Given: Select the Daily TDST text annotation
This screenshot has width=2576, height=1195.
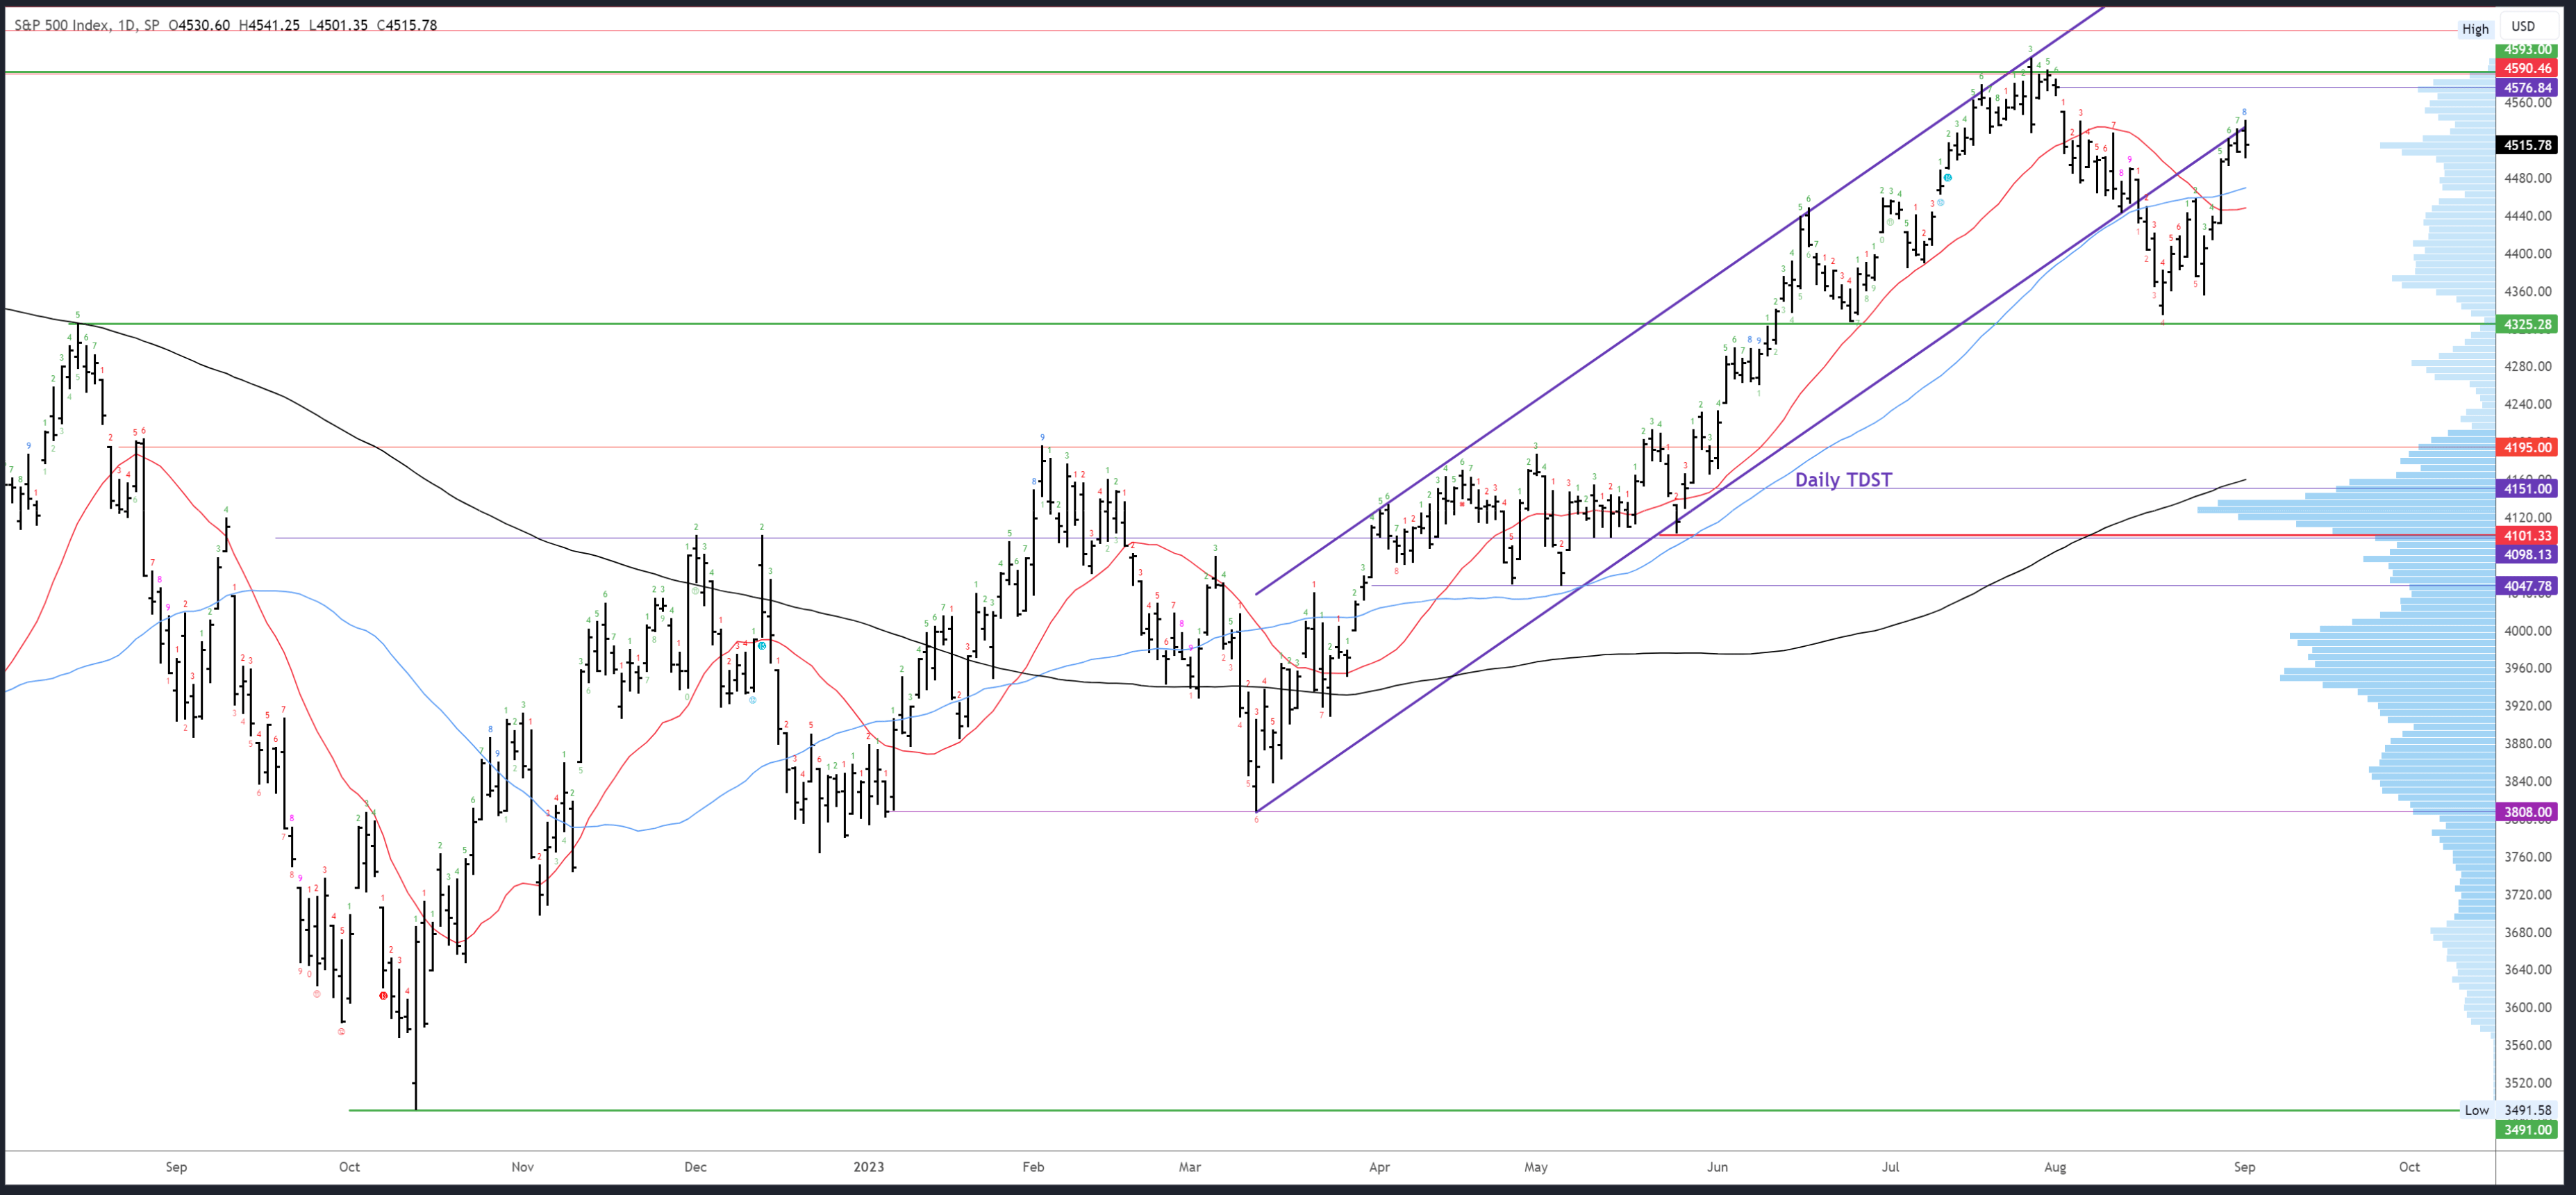Looking at the screenshot, I should [x=1843, y=480].
